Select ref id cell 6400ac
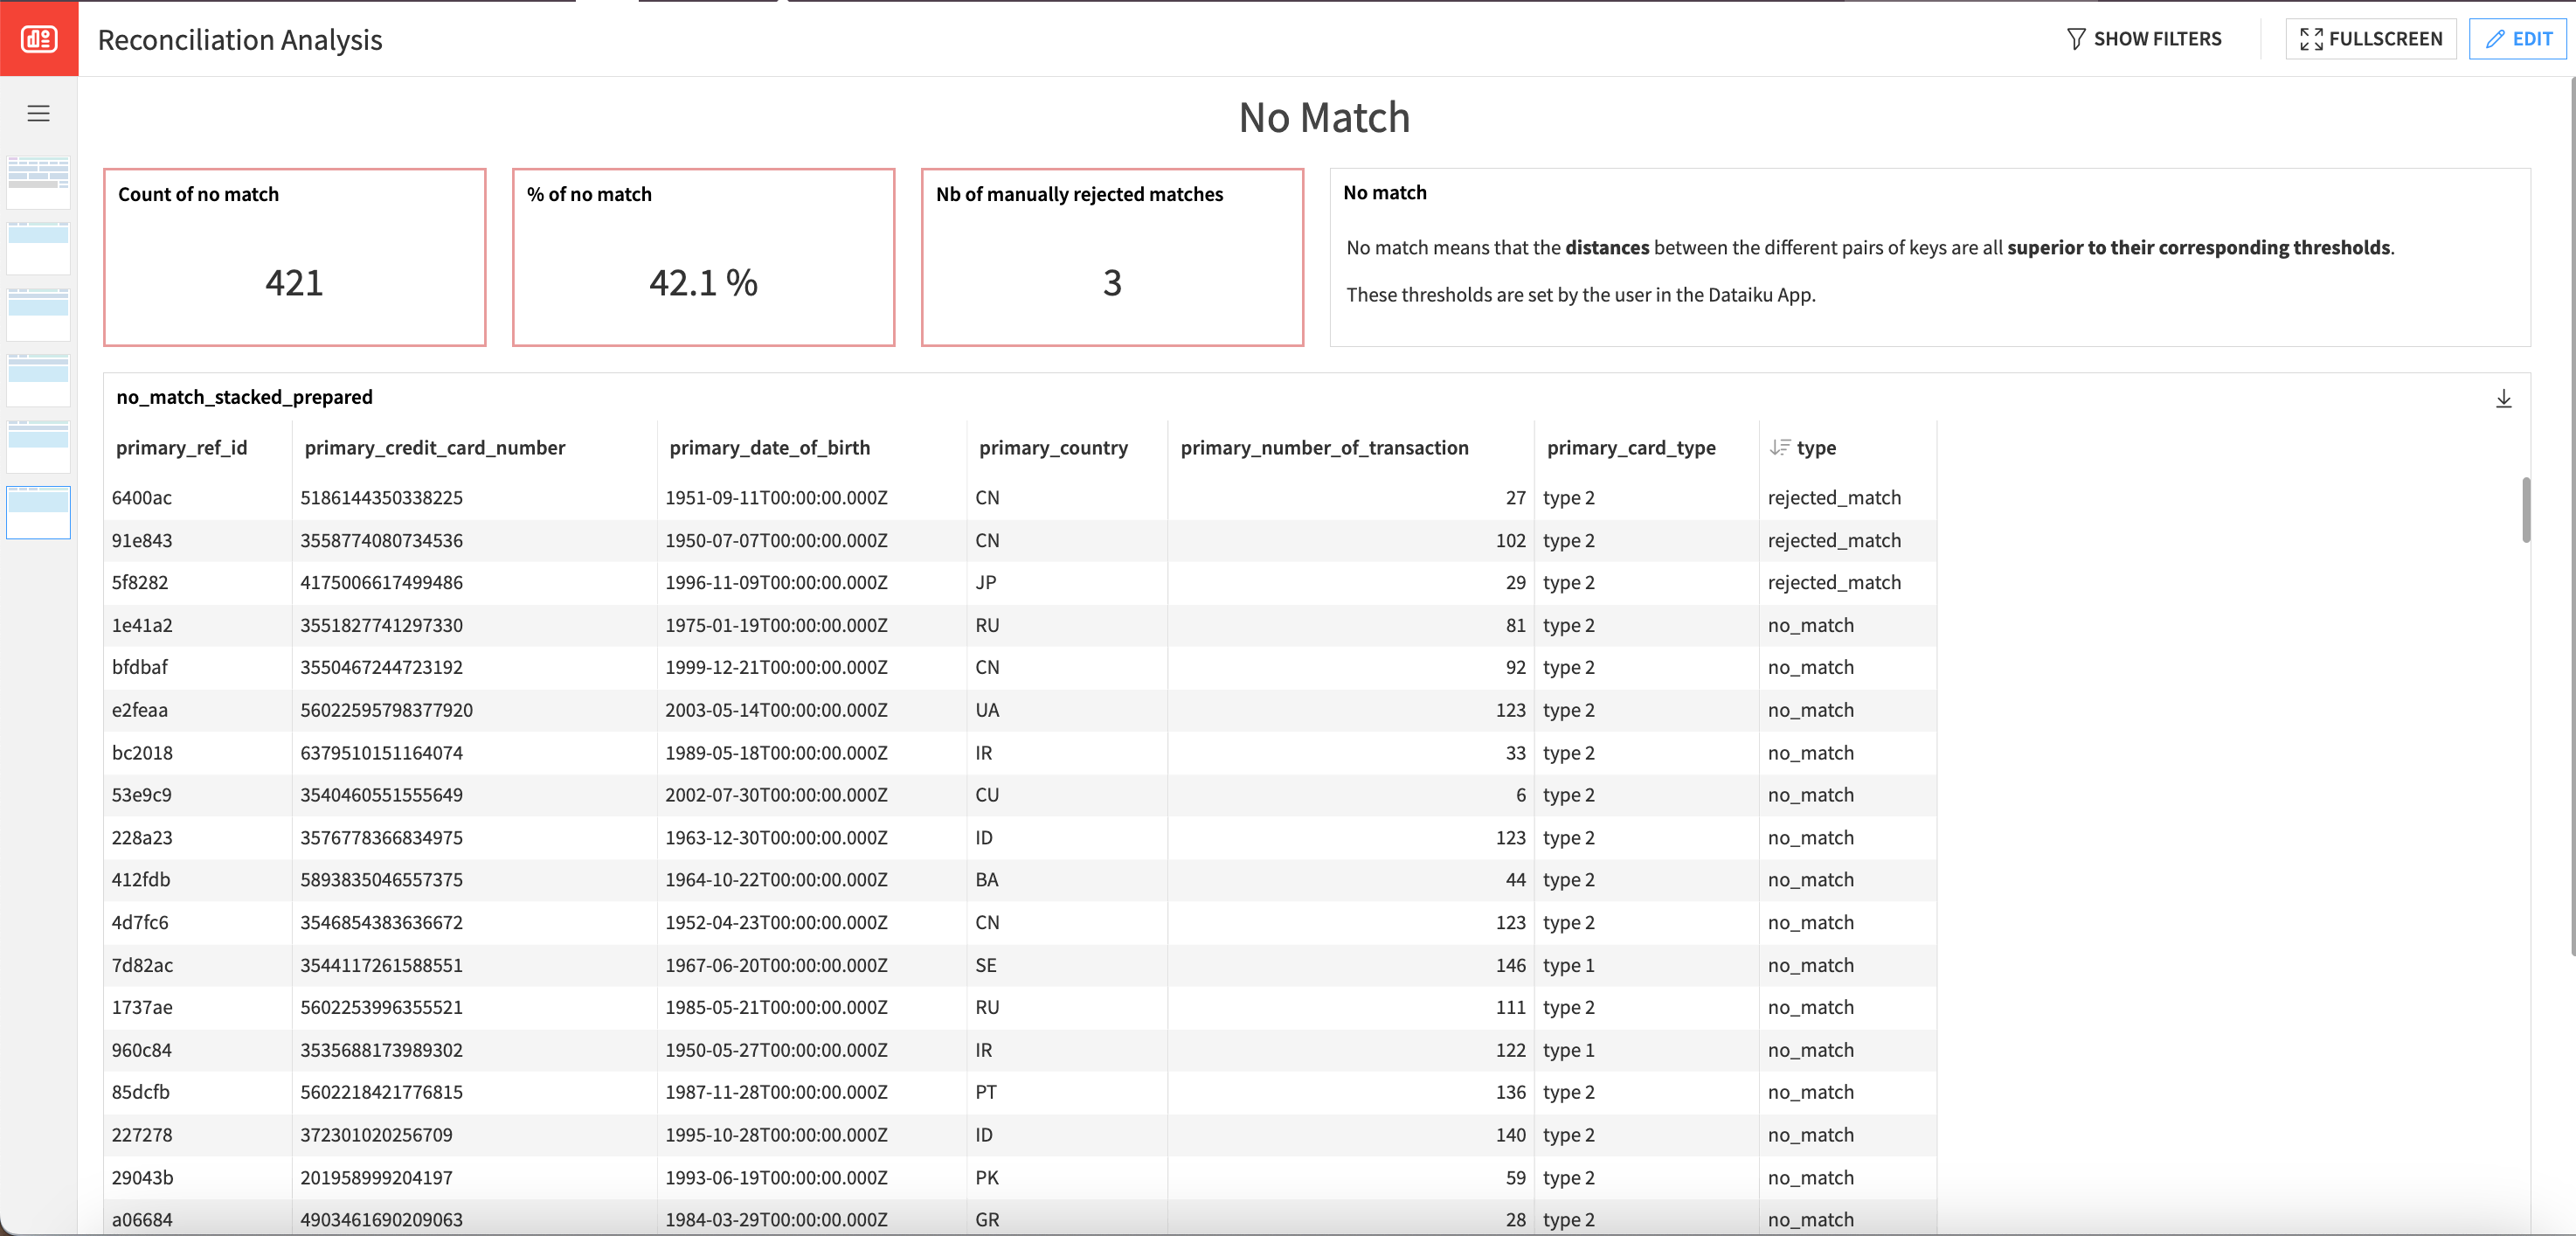This screenshot has width=2576, height=1236. tap(142, 497)
